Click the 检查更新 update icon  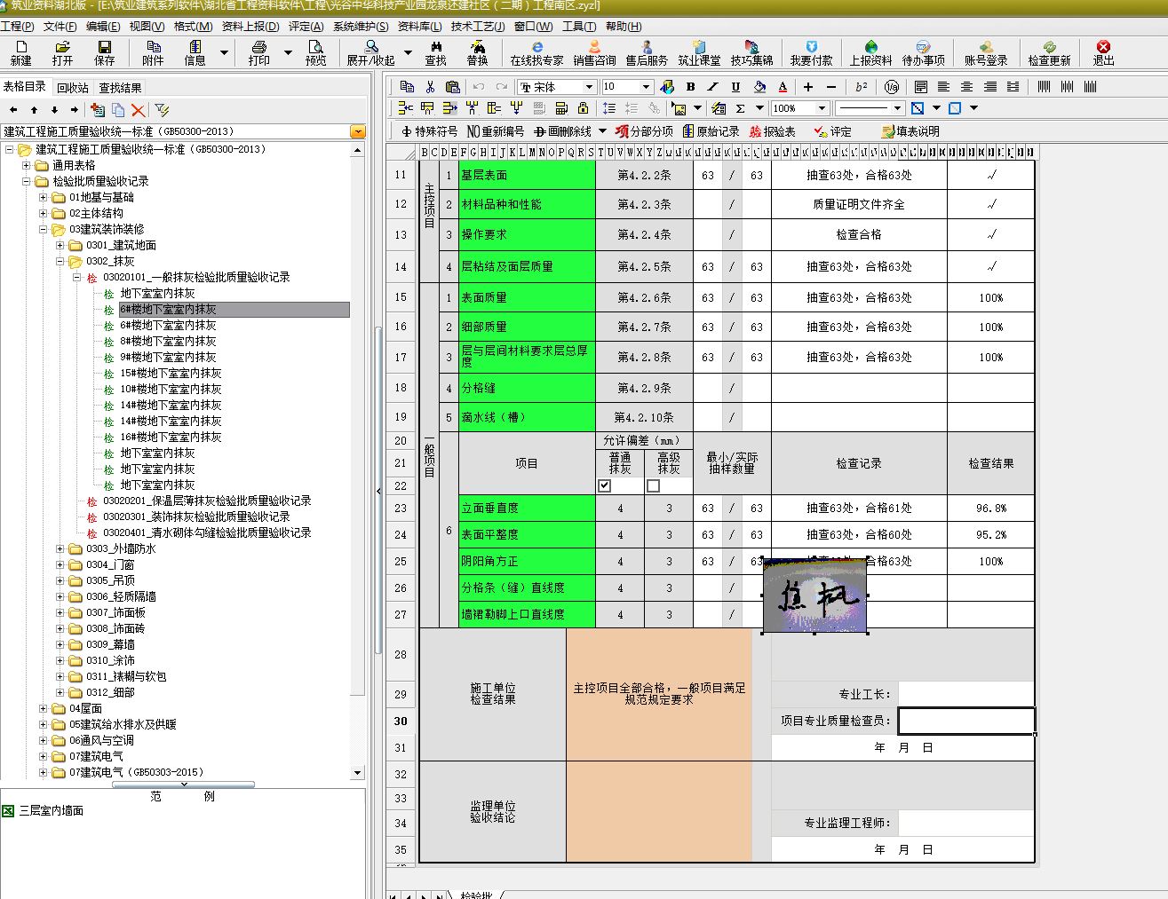pos(1049,52)
